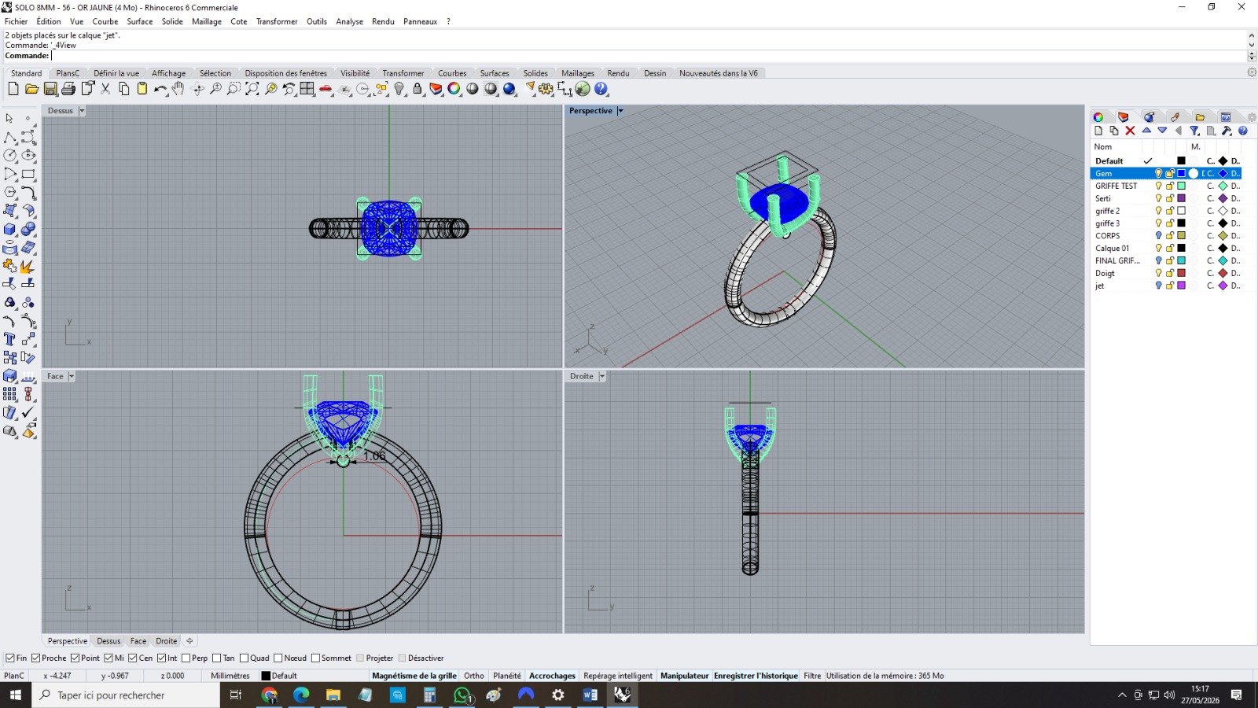
Task: Click the padlock Lock objects icon
Action: tap(417, 89)
